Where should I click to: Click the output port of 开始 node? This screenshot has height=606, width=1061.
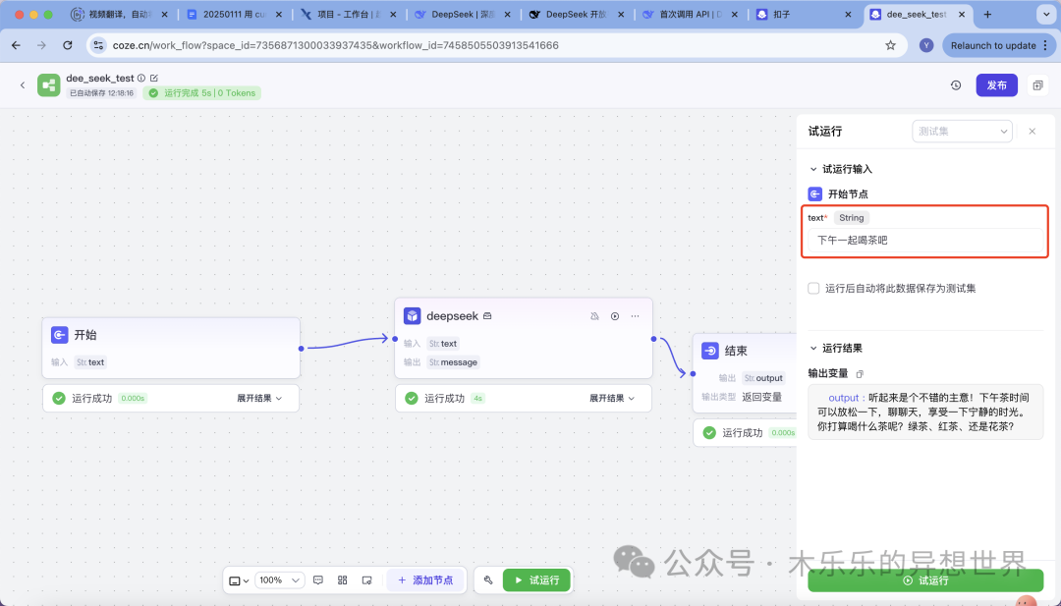pyautogui.click(x=302, y=349)
